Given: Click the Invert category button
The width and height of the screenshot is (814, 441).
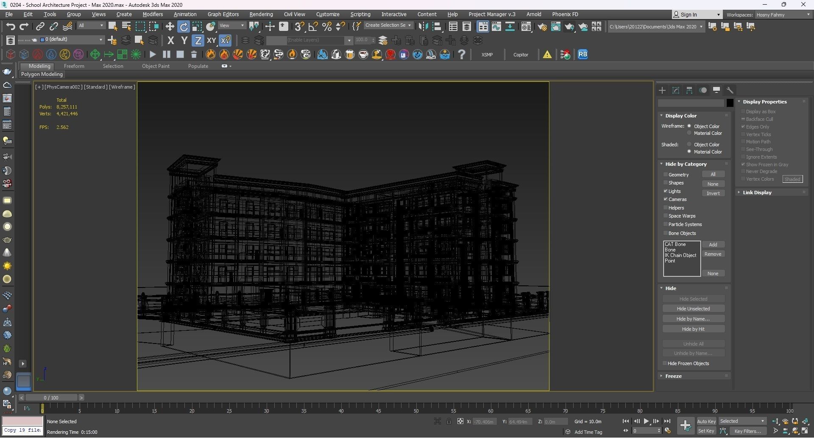Looking at the screenshot, I should click(x=713, y=193).
